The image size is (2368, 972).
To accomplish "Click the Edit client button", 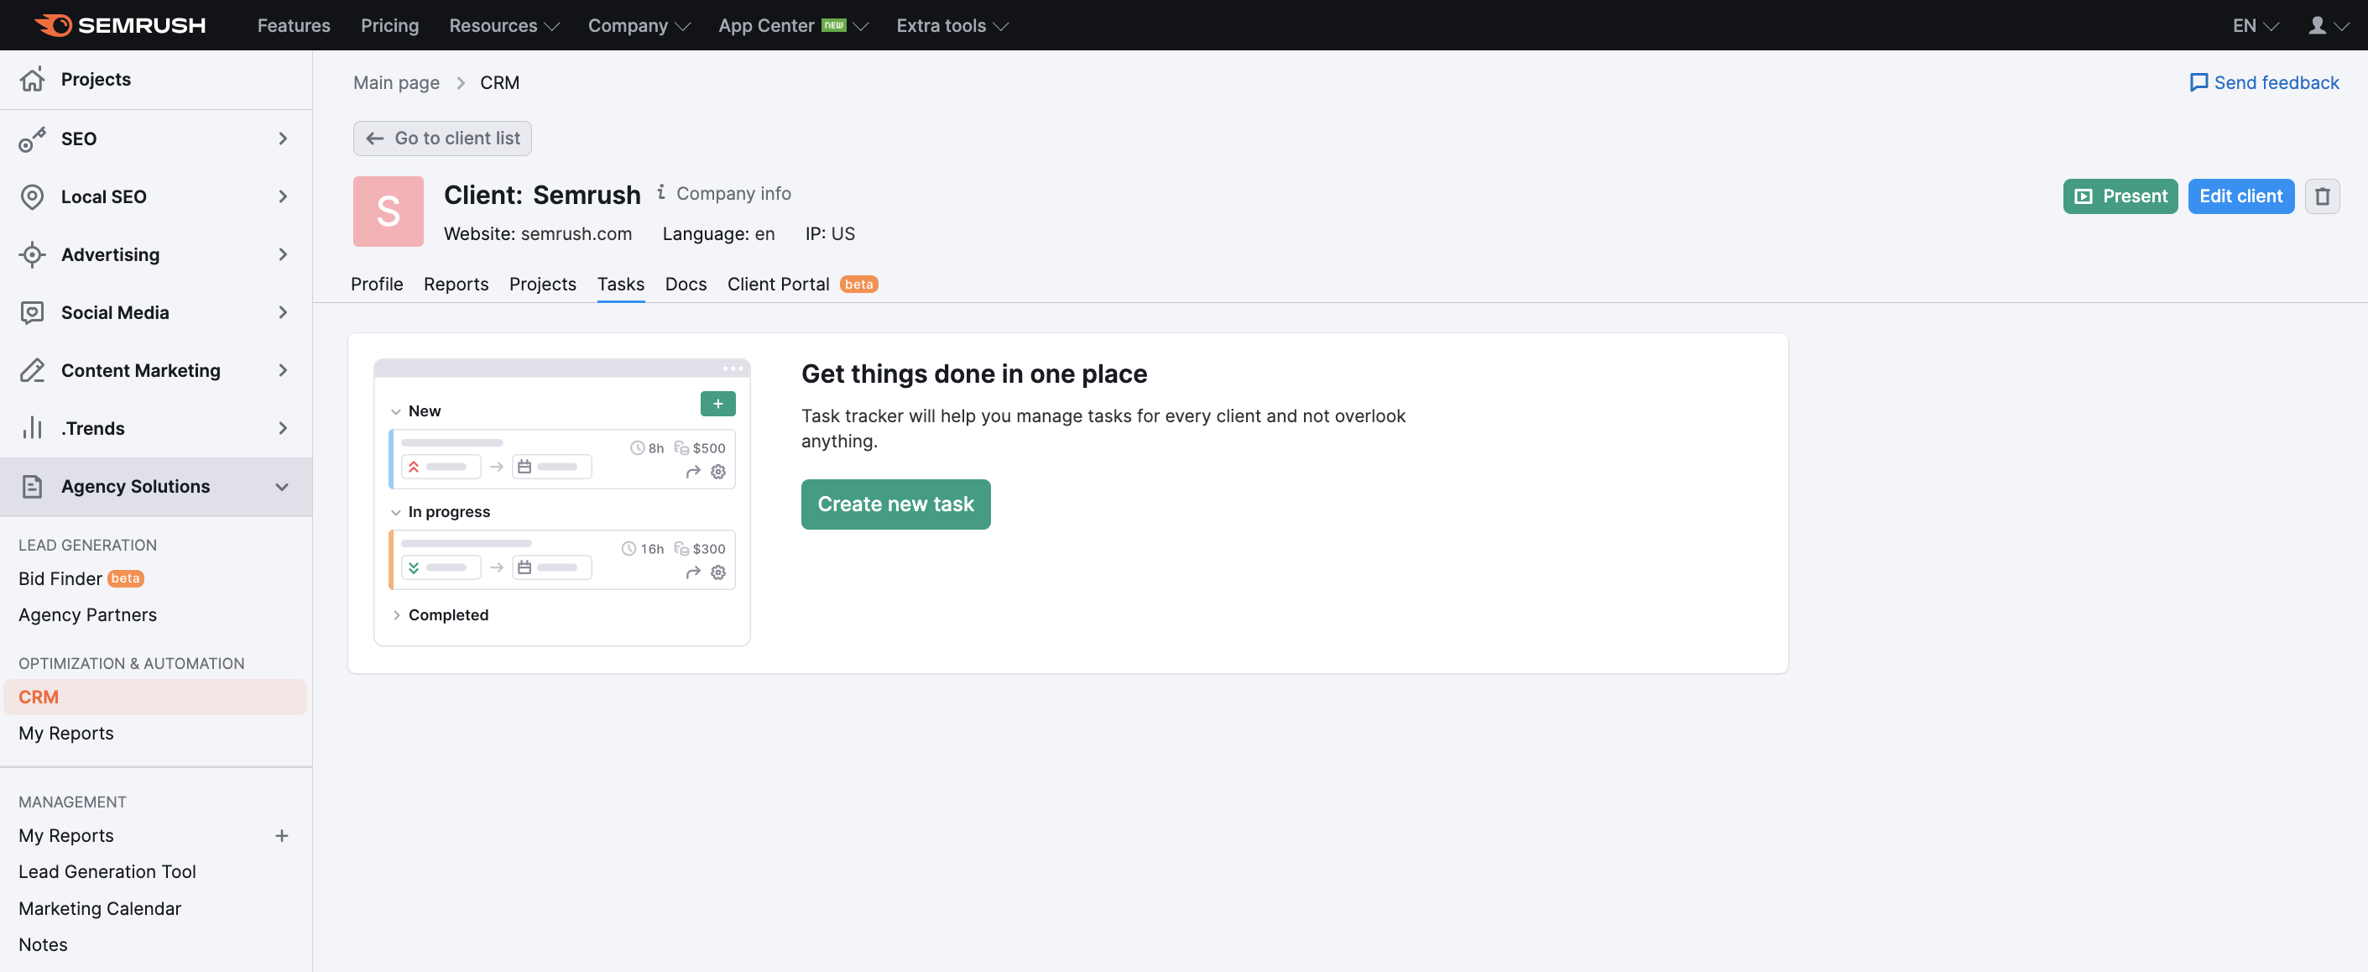I will [2240, 196].
